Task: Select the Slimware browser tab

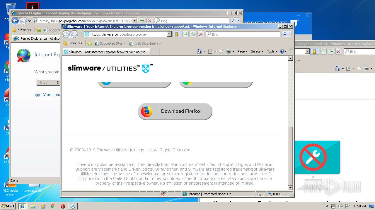Action: click(106, 52)
